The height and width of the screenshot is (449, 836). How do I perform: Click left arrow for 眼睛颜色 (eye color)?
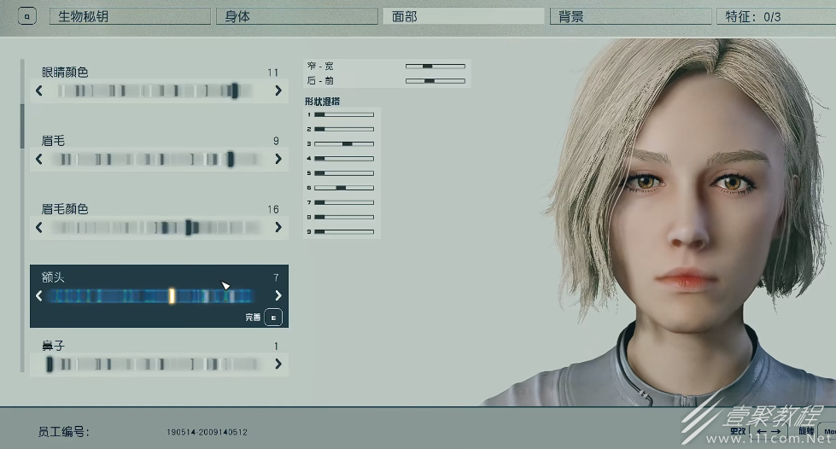(x=39, y=90)
